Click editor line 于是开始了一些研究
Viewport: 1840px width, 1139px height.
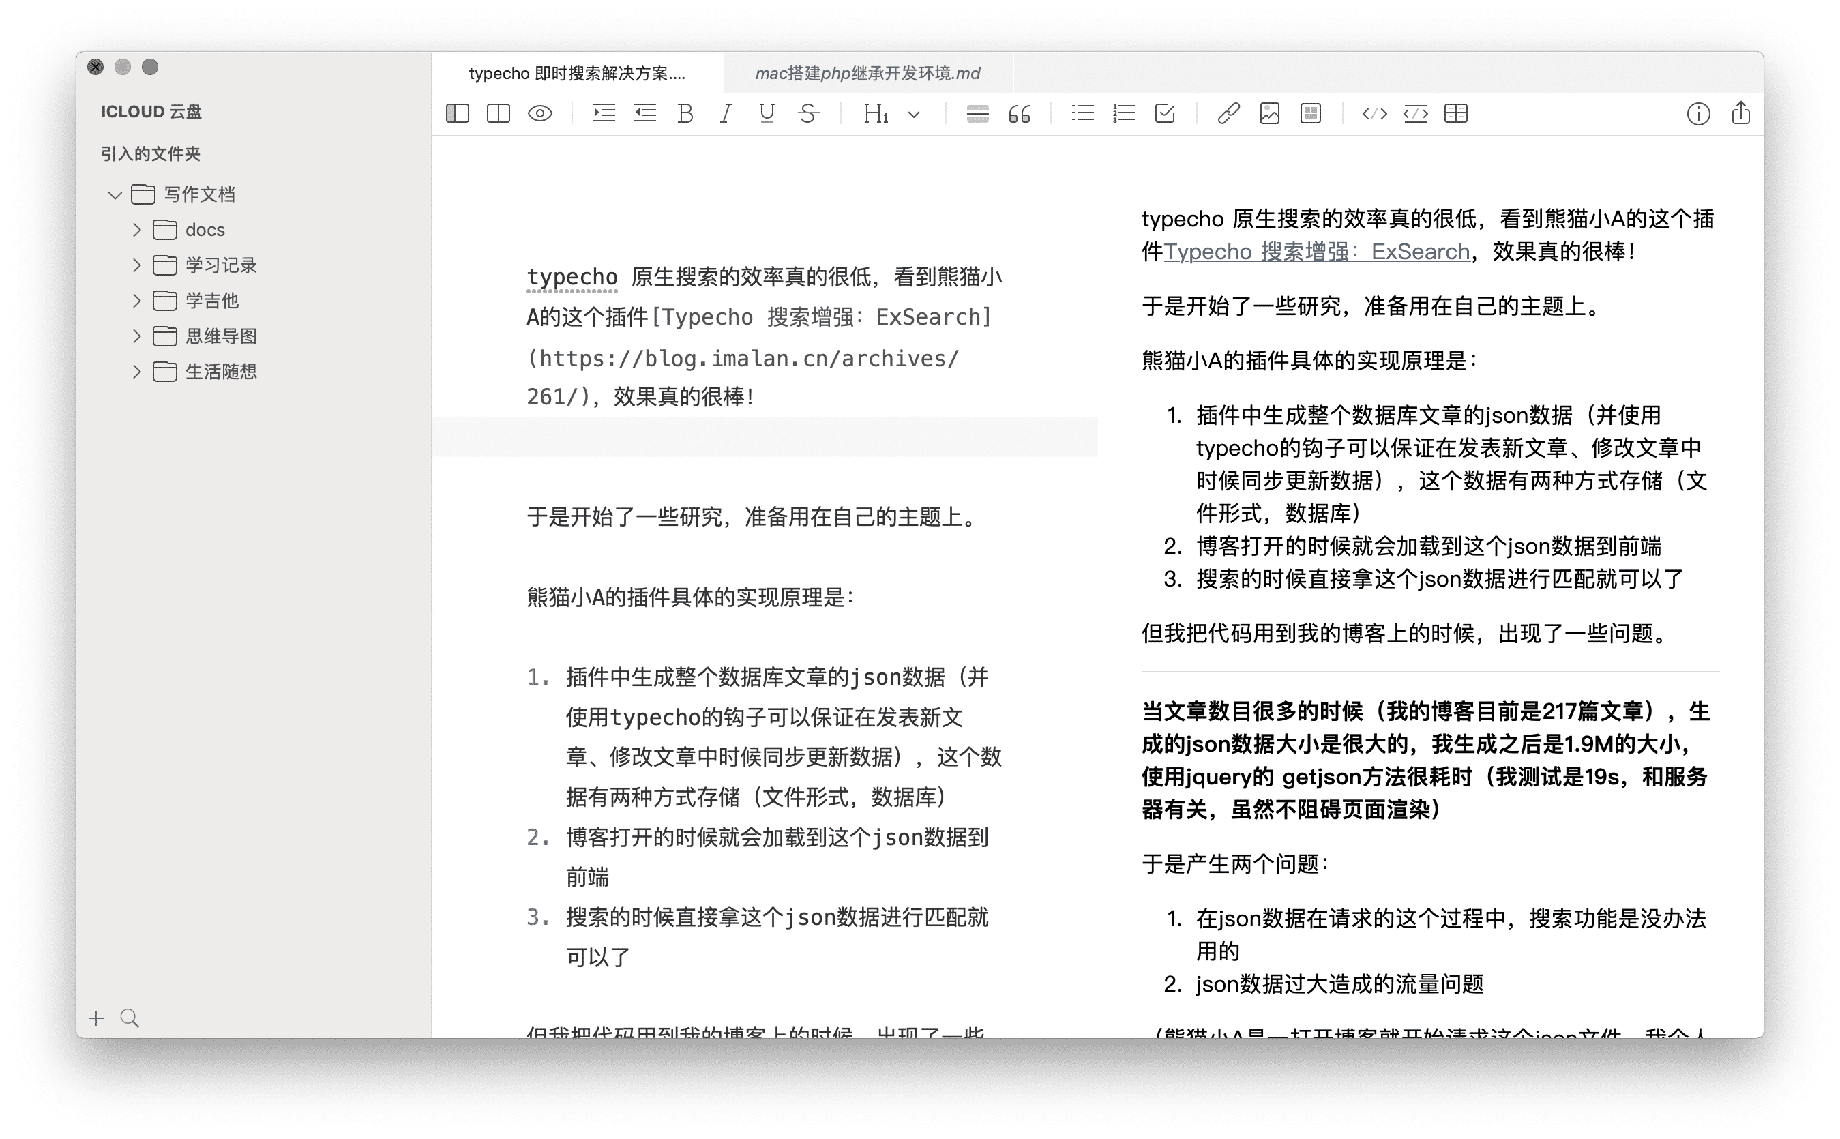(x=753, y=517)
